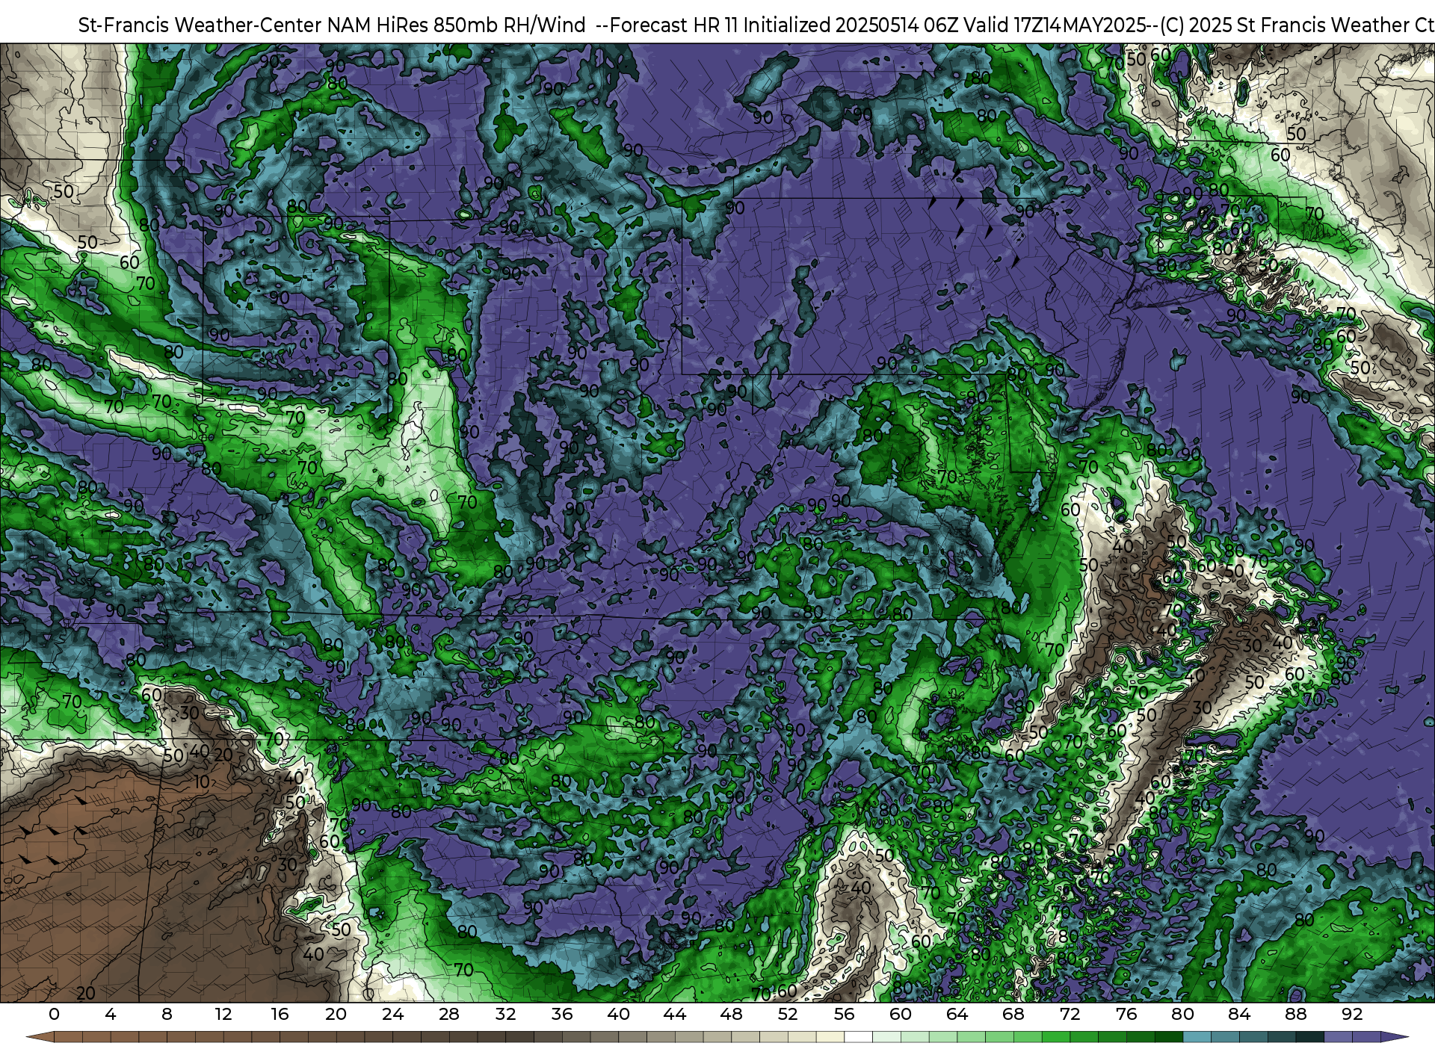Click "NAM HiRes 850mb RH/Wind" in the title
The height and width of the screenshot is (1046, 1435).
[457, 25]
